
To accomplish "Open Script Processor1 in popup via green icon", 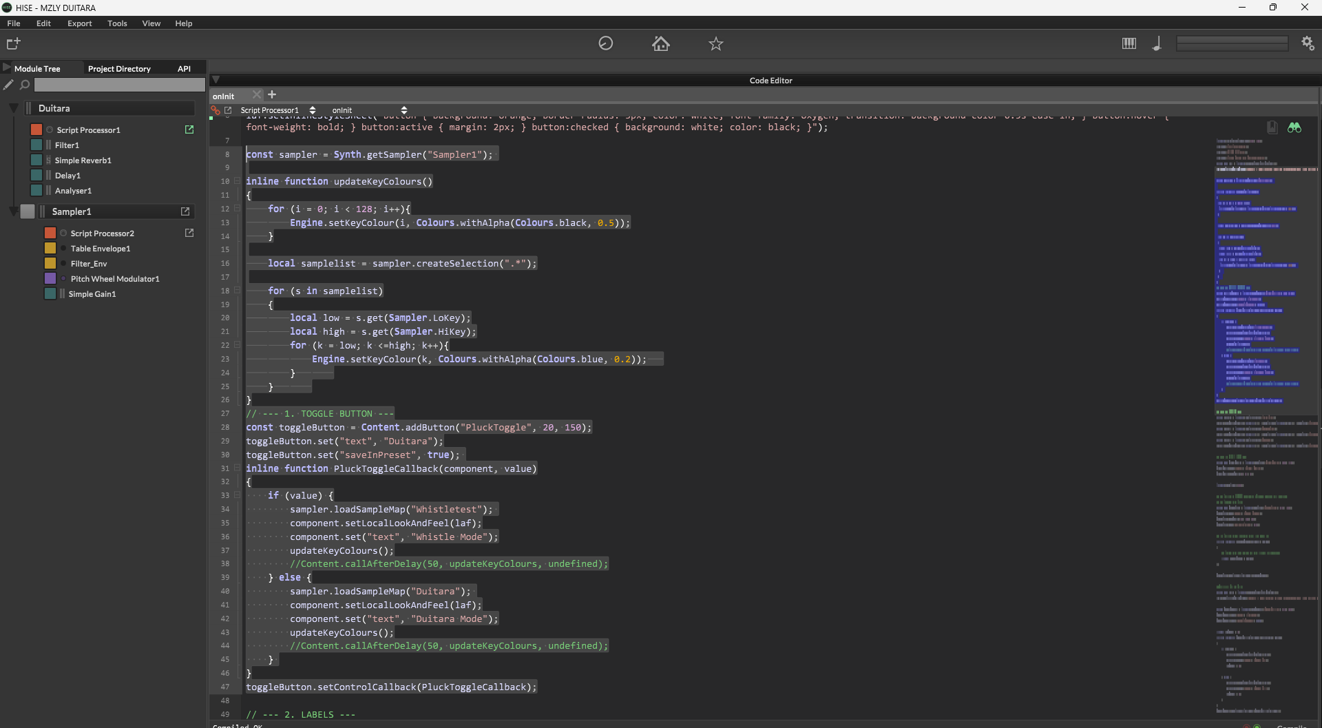I will coord(189,129).
